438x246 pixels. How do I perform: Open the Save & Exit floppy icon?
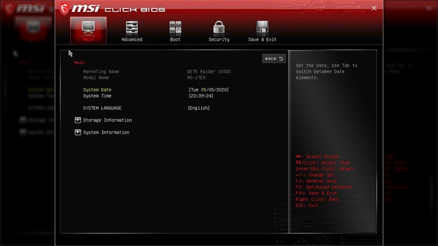[x=262, y=28]
